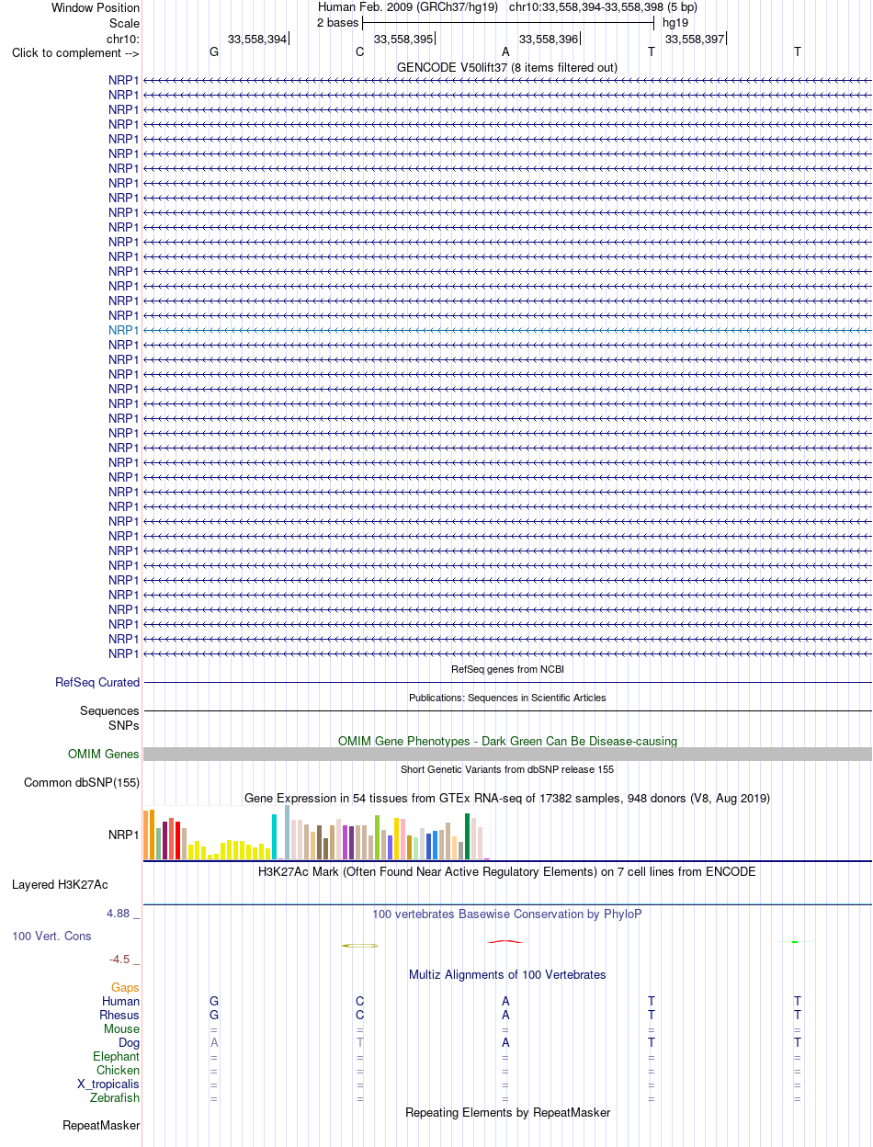Screen dimensions: 873x1147
Task: Open 'Publications: Sequences in Scientific Articles' title
Action: click(507, 698)
